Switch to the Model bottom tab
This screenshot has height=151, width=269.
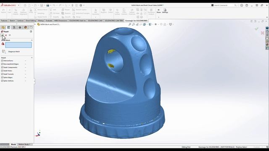(13, 144)
